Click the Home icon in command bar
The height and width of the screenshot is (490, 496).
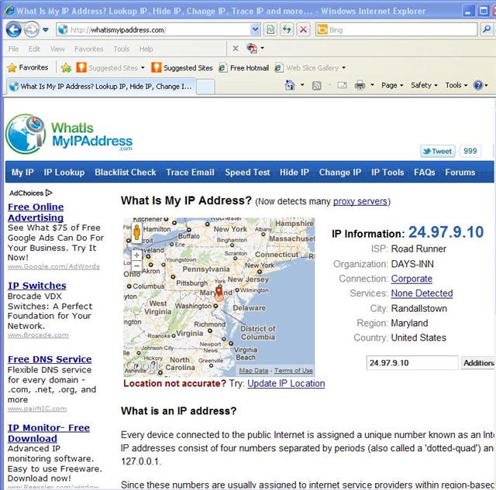pyautogui.click(x=290, y=85)
